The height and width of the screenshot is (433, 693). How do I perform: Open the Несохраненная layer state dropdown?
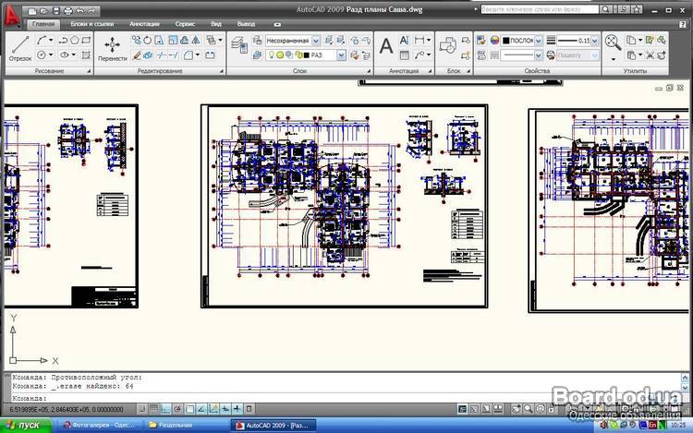[x=292, y=41]
